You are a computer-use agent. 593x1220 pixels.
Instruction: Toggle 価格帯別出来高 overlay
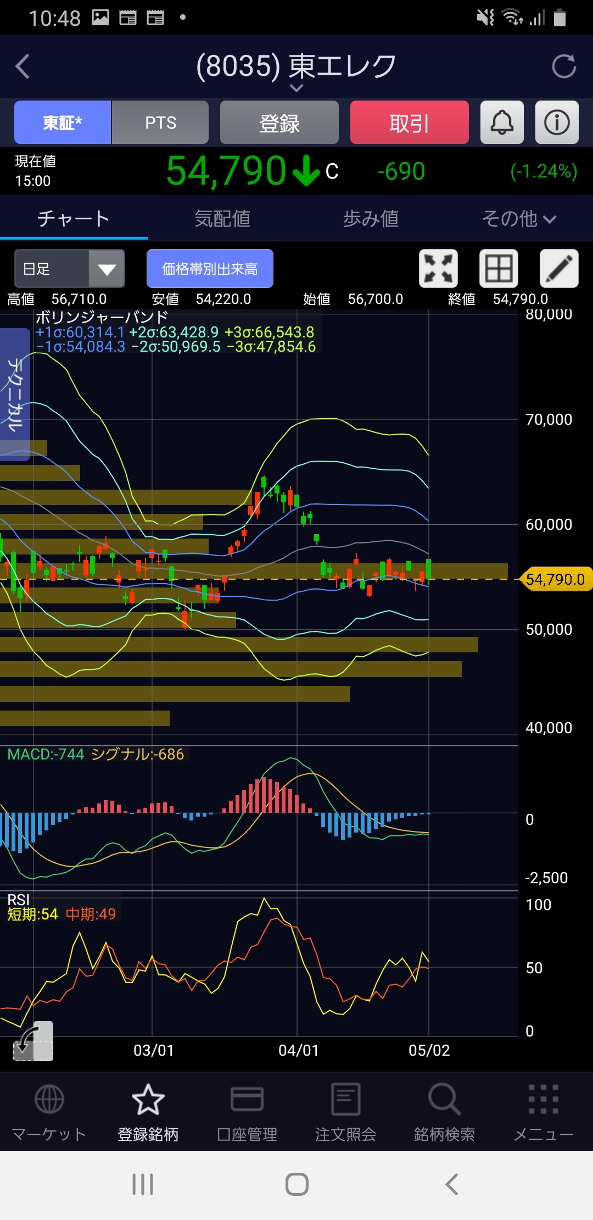[210, 269]
